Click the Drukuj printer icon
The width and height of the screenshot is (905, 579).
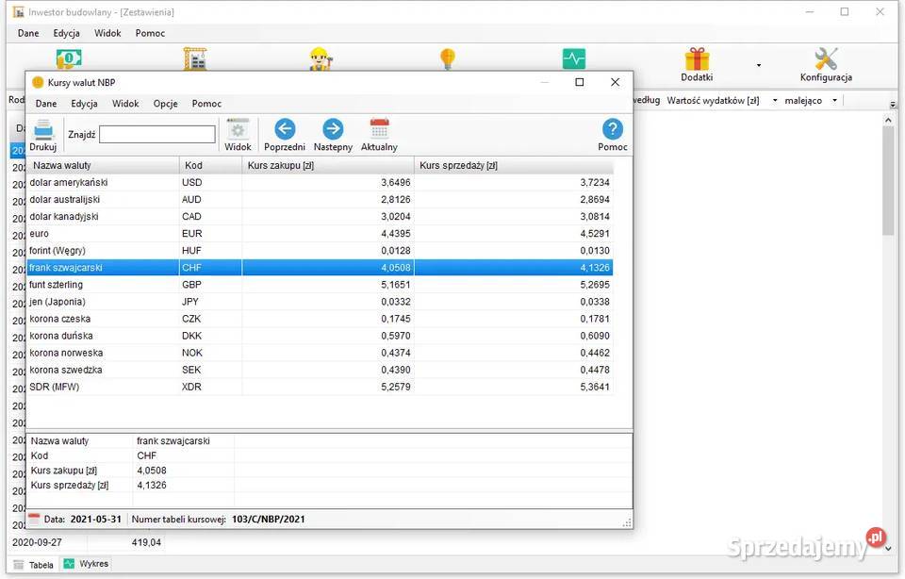pos(42,134)
